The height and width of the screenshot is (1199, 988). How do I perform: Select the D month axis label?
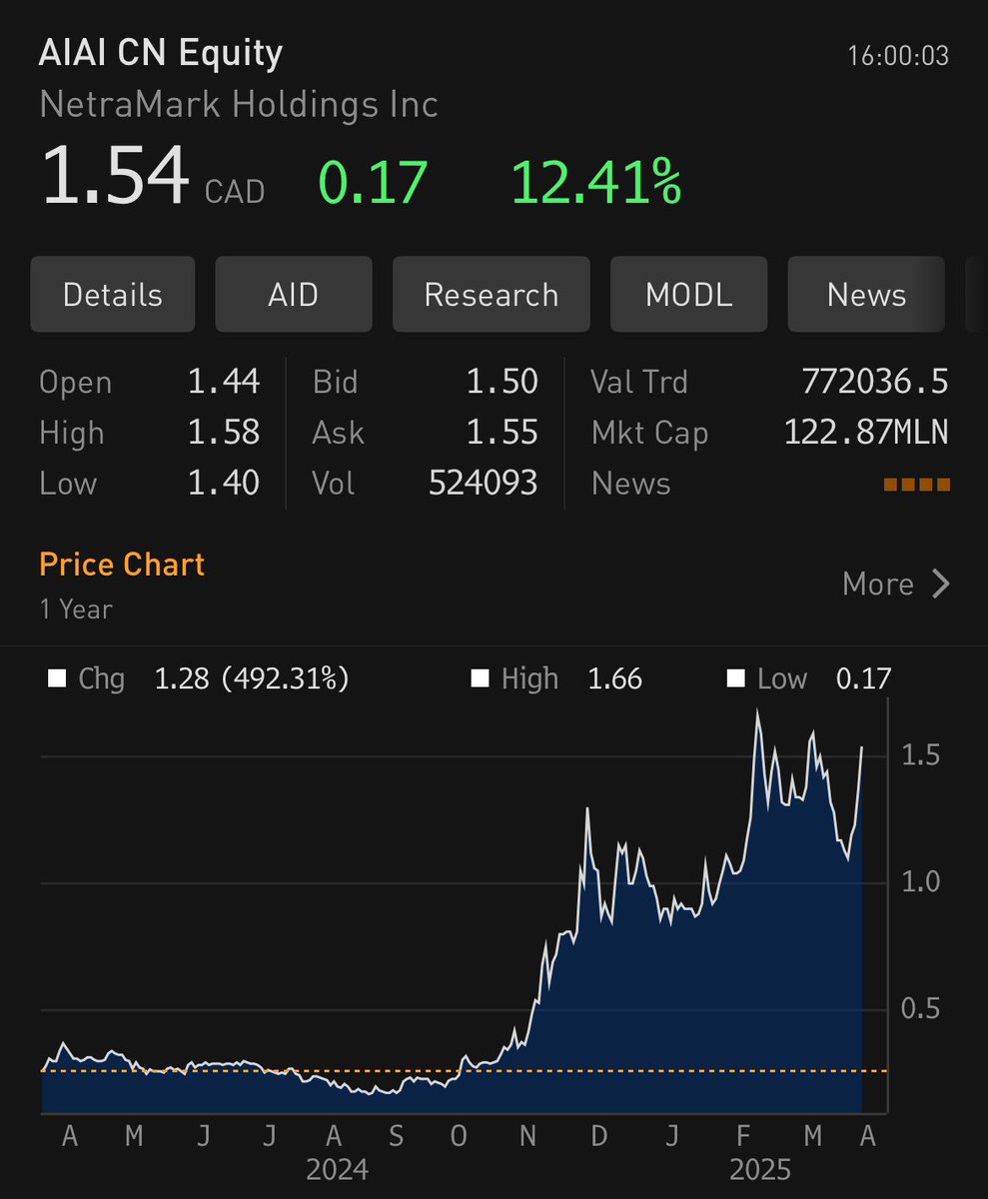[x=599, y=1136]
